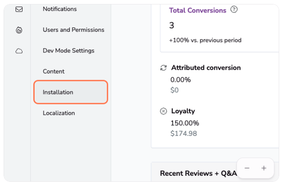Click the Loyalty percent badge icon
The width and height of the screenshot is (282, 185).
pos(163,111)
